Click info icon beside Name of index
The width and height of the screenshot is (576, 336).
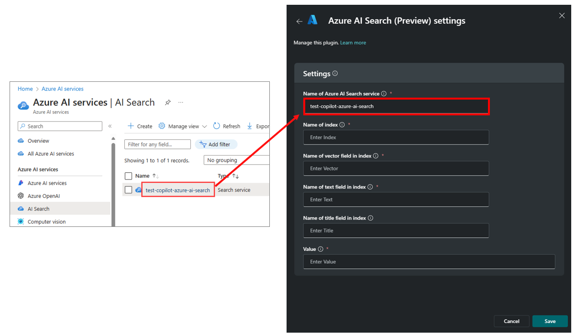coord(342,124)
